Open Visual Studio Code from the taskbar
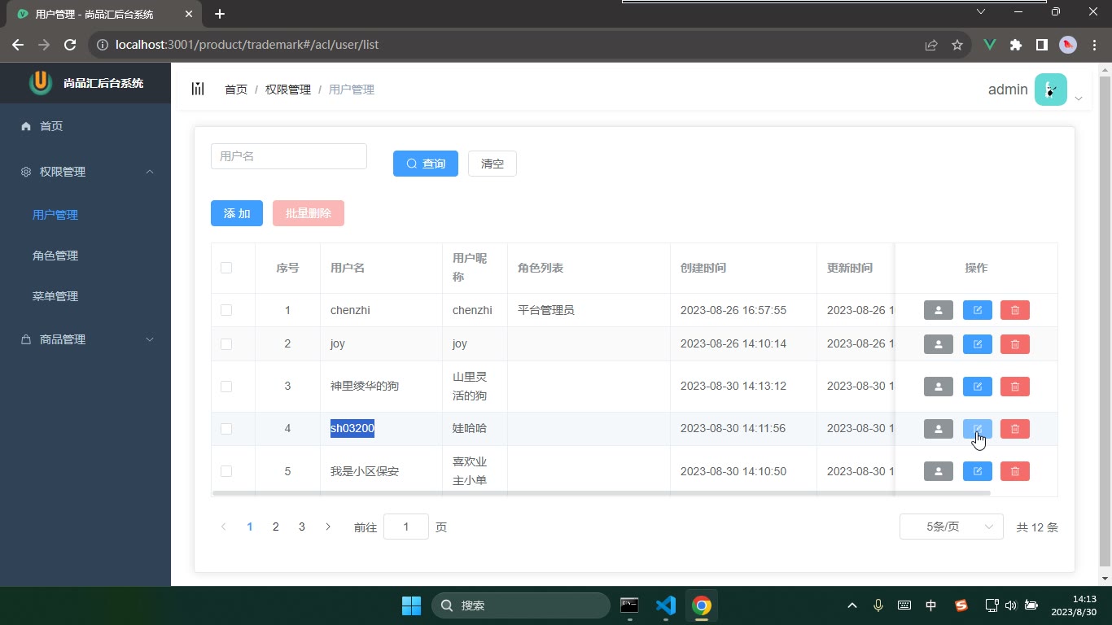 666,605
